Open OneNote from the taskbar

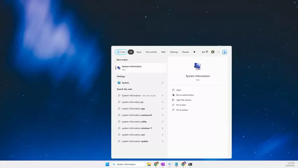[x=163, y=164]
